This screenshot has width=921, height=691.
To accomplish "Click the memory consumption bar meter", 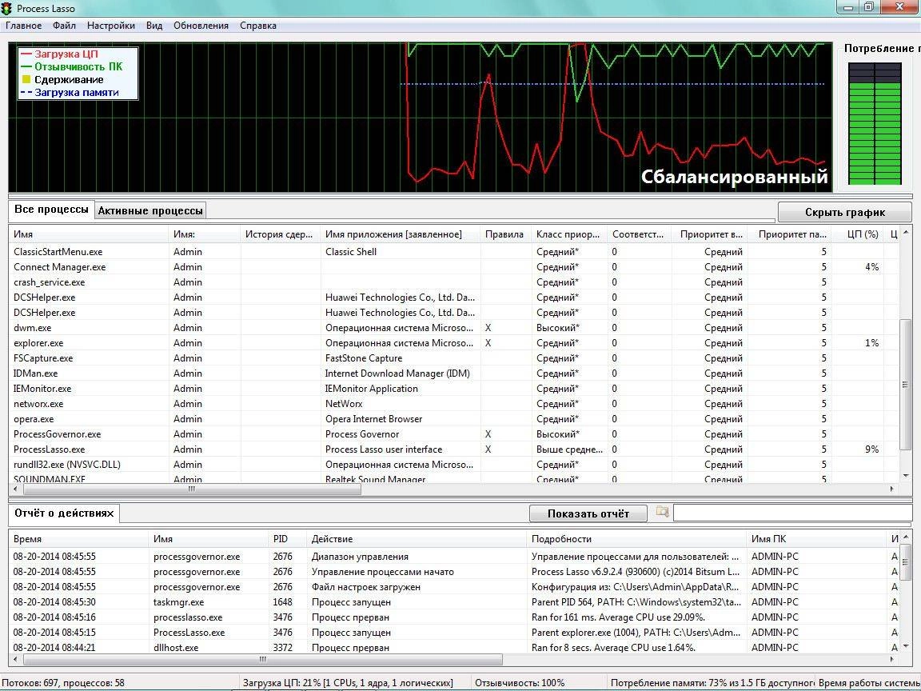I will (875, 124).
